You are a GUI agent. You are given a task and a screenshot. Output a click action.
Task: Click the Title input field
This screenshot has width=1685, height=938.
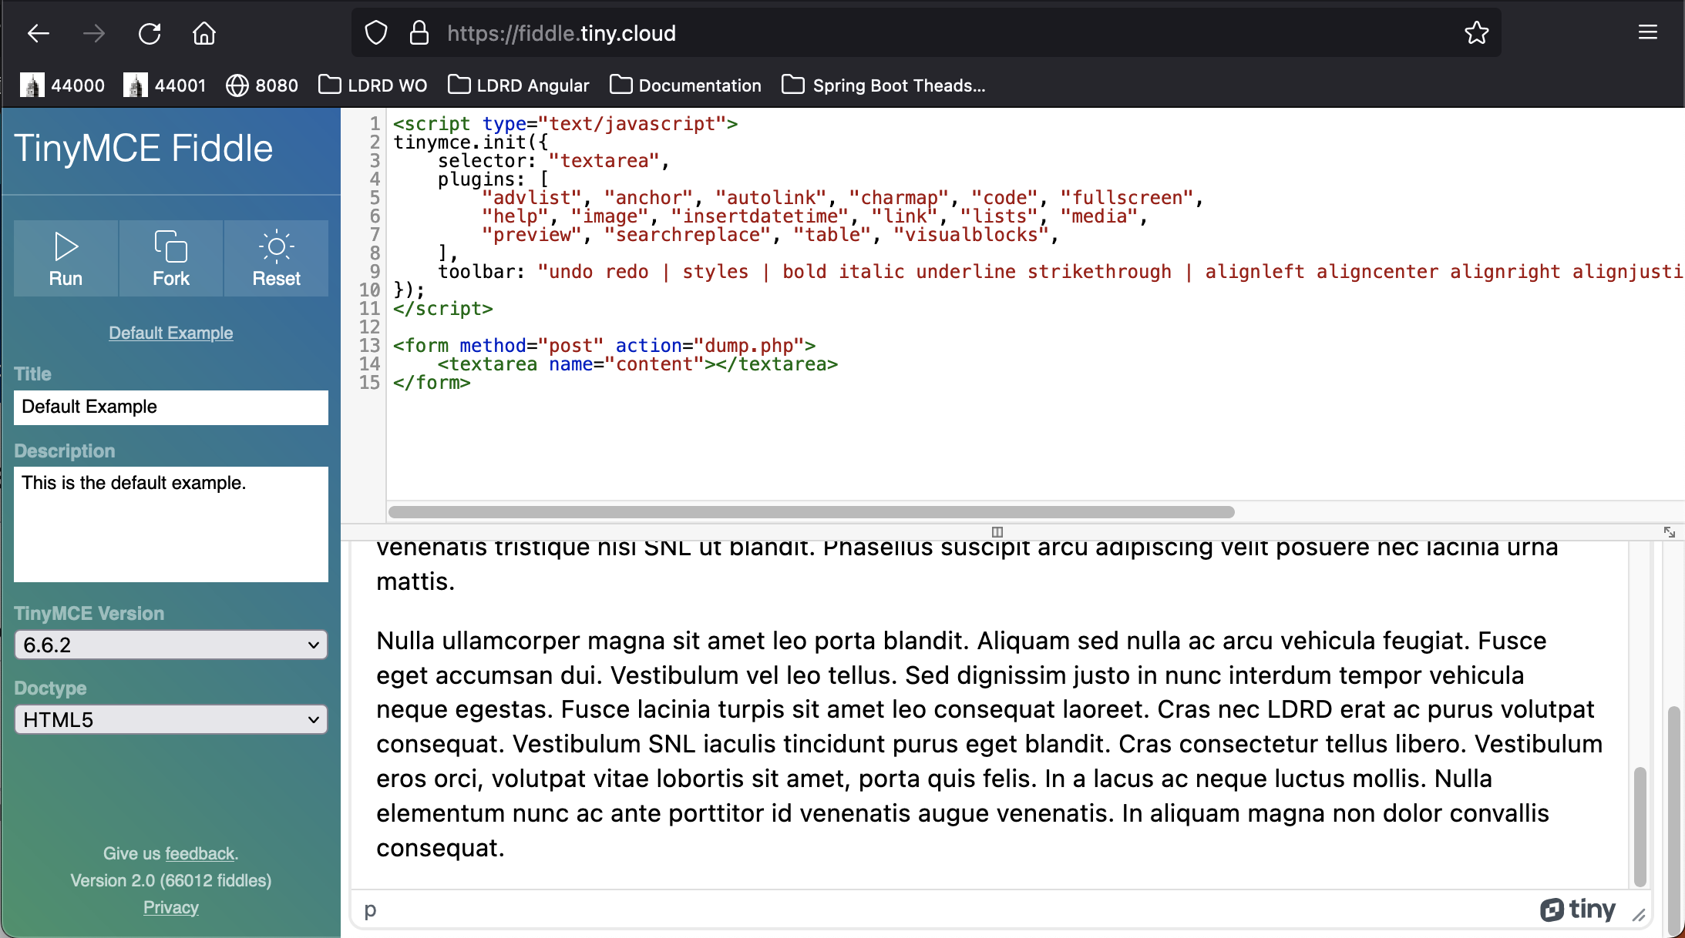coord(170,407)
